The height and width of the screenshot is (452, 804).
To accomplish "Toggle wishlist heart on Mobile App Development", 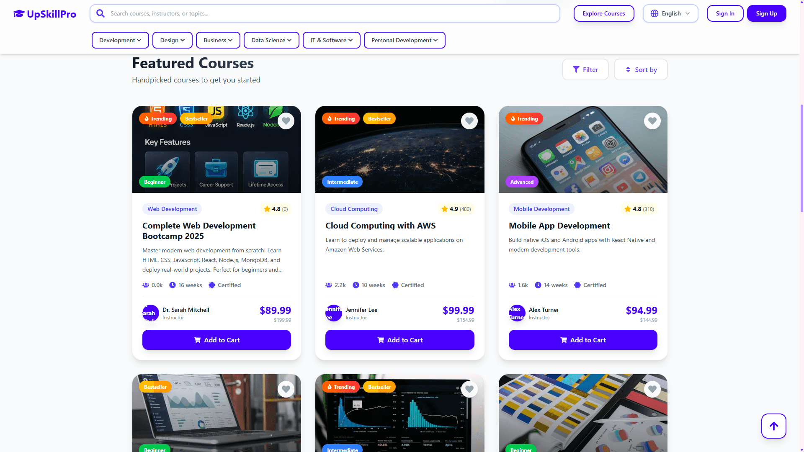I will pyautogui.click(x=652, y=121).
